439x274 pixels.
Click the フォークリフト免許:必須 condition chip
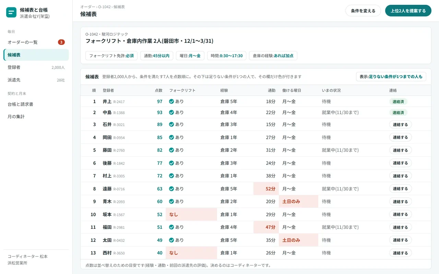111,55
